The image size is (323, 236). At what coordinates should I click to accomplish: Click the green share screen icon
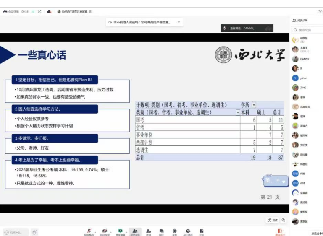point(120,231)
